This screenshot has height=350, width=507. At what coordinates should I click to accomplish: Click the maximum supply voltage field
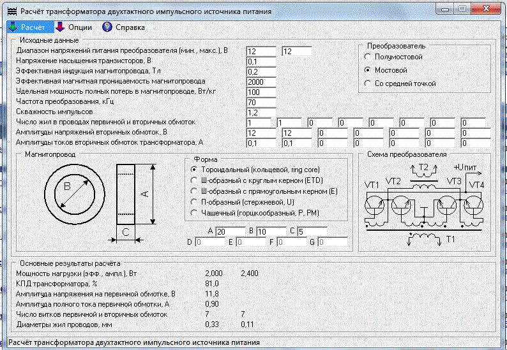point(297,52)
